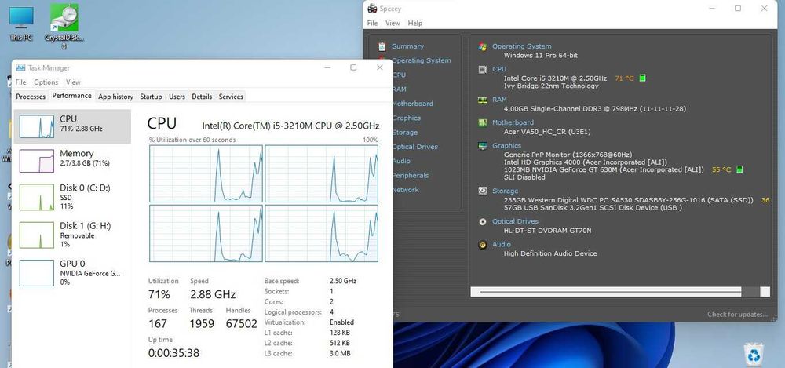This screenshot has height=368, width=785.
Task: Click the Operating System heading link in summary
Action: (x=522, y=46)
